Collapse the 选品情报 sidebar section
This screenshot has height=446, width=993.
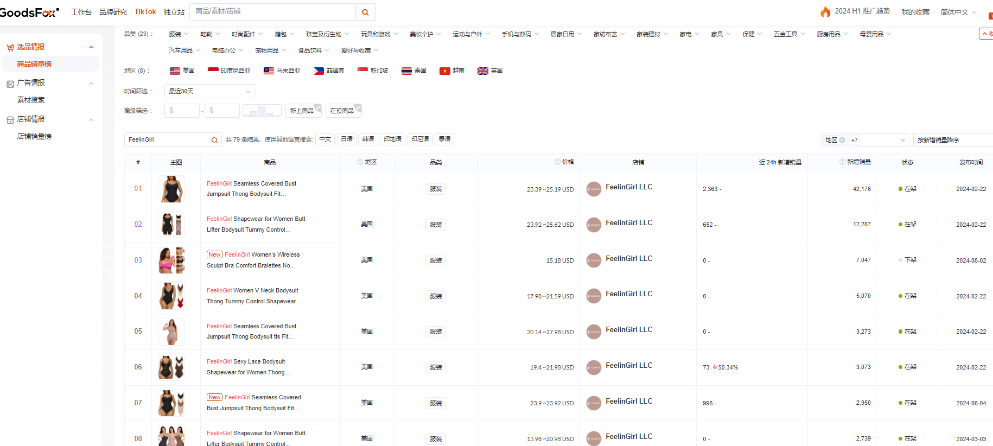(x=91, y=48)
